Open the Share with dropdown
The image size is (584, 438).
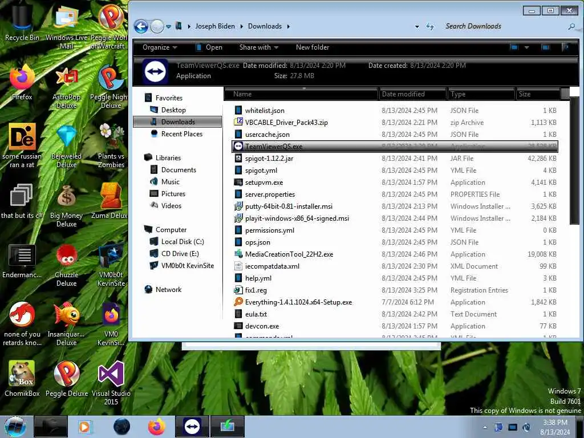click(x=259, y=47)
